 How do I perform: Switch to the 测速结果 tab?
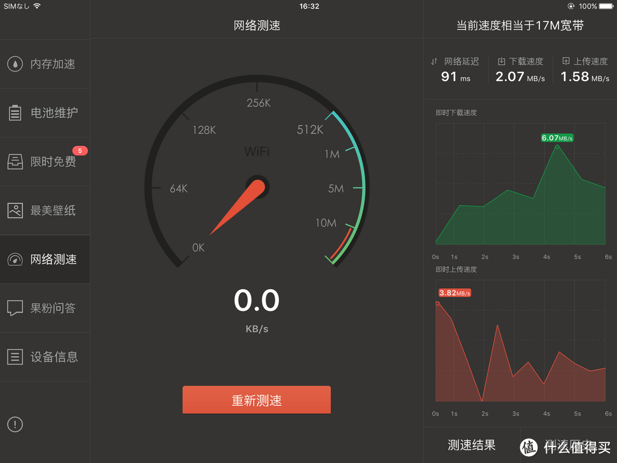(471, 445)
